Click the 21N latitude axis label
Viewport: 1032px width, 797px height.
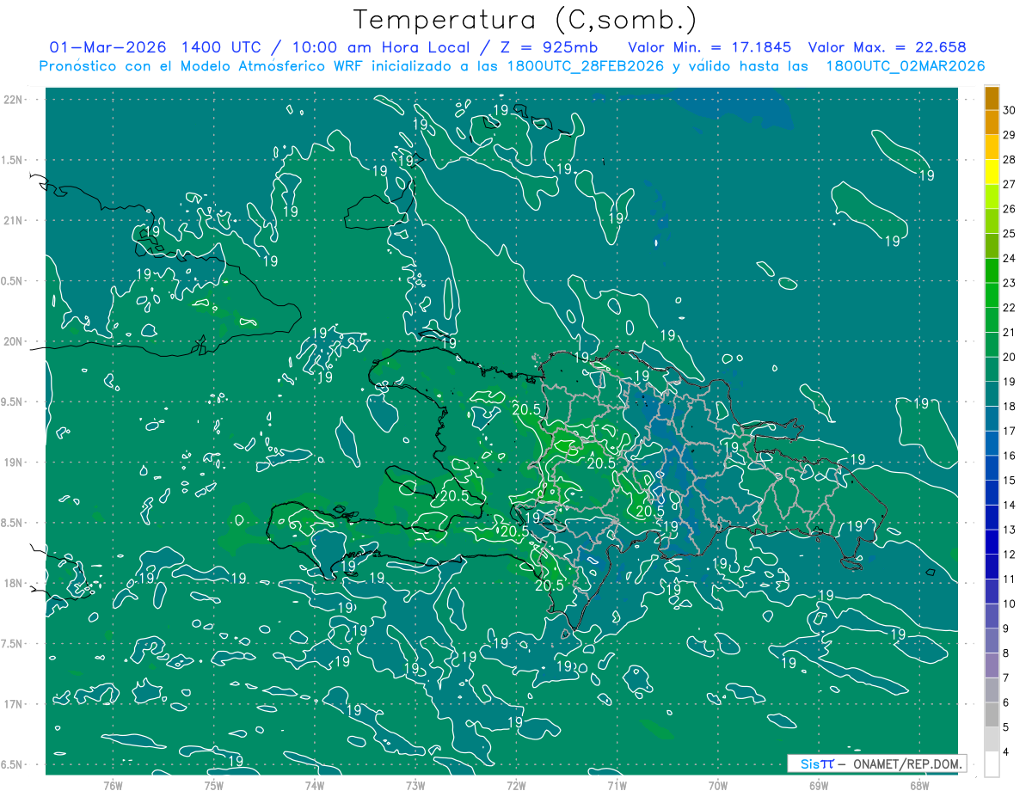15,220
